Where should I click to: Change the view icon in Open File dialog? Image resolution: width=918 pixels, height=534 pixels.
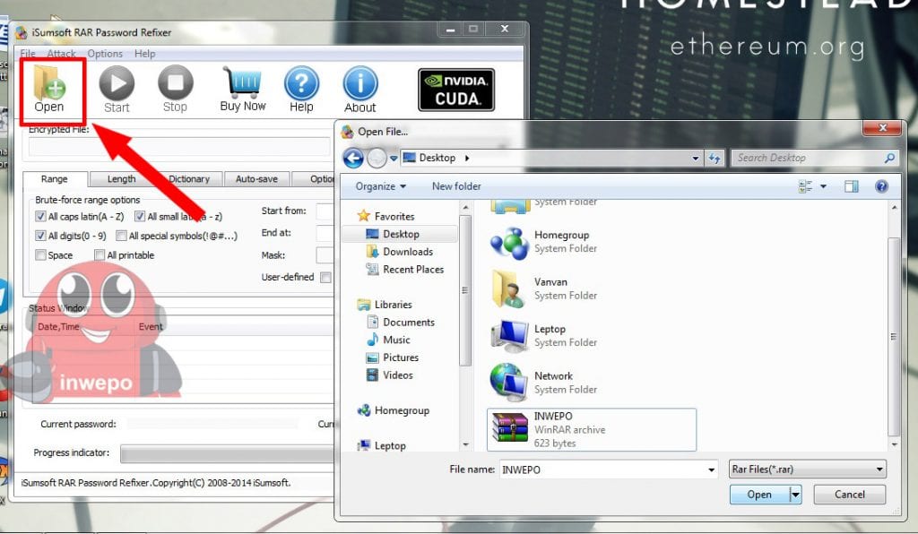point(806,186)
